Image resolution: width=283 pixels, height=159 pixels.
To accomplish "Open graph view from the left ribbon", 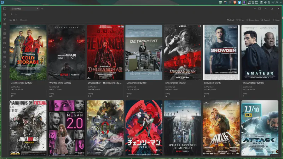I will [x=5, y=19].
